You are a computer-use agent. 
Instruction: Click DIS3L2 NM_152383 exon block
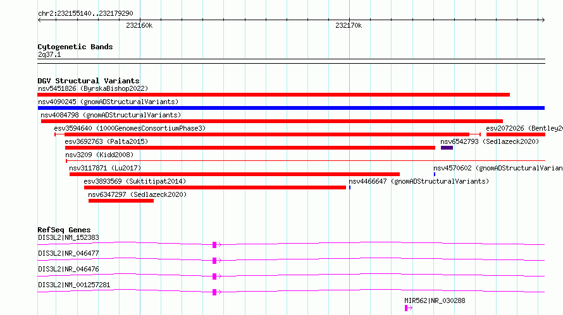[214, 245]
